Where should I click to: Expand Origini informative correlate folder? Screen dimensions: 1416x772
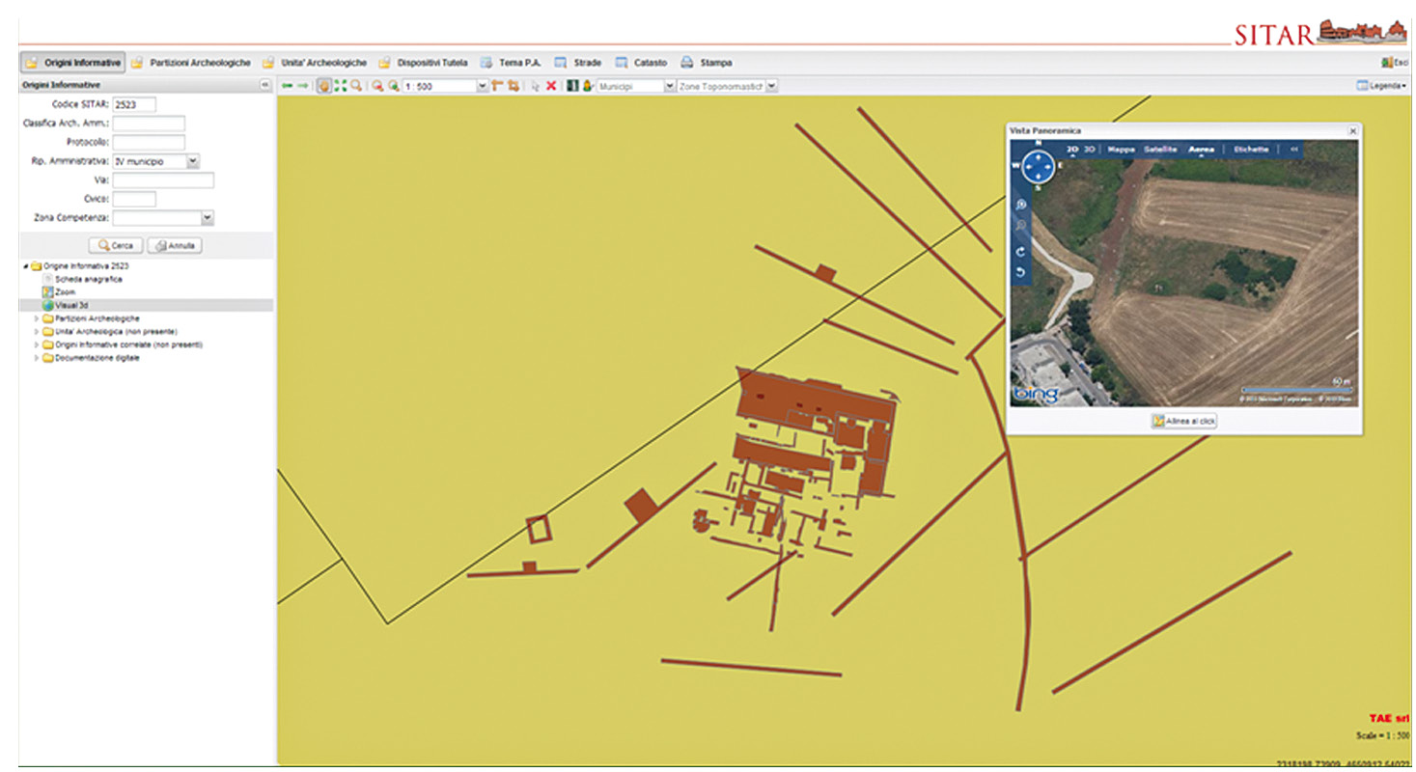coord(38,345)
